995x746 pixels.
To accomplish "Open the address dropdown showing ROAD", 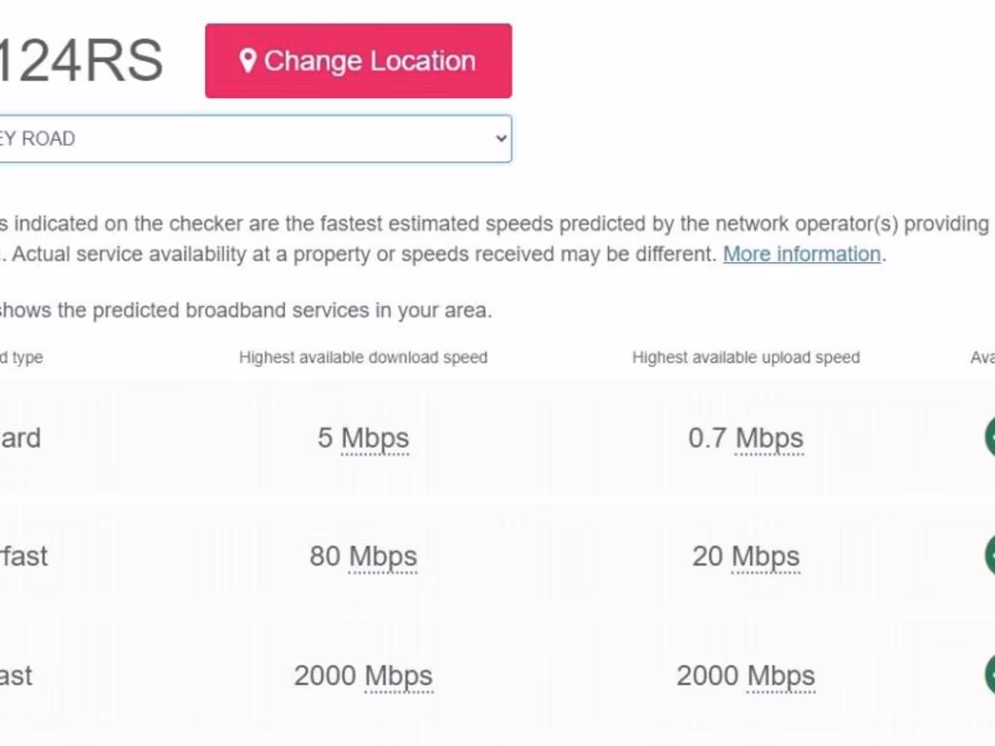I will point(255,139).
